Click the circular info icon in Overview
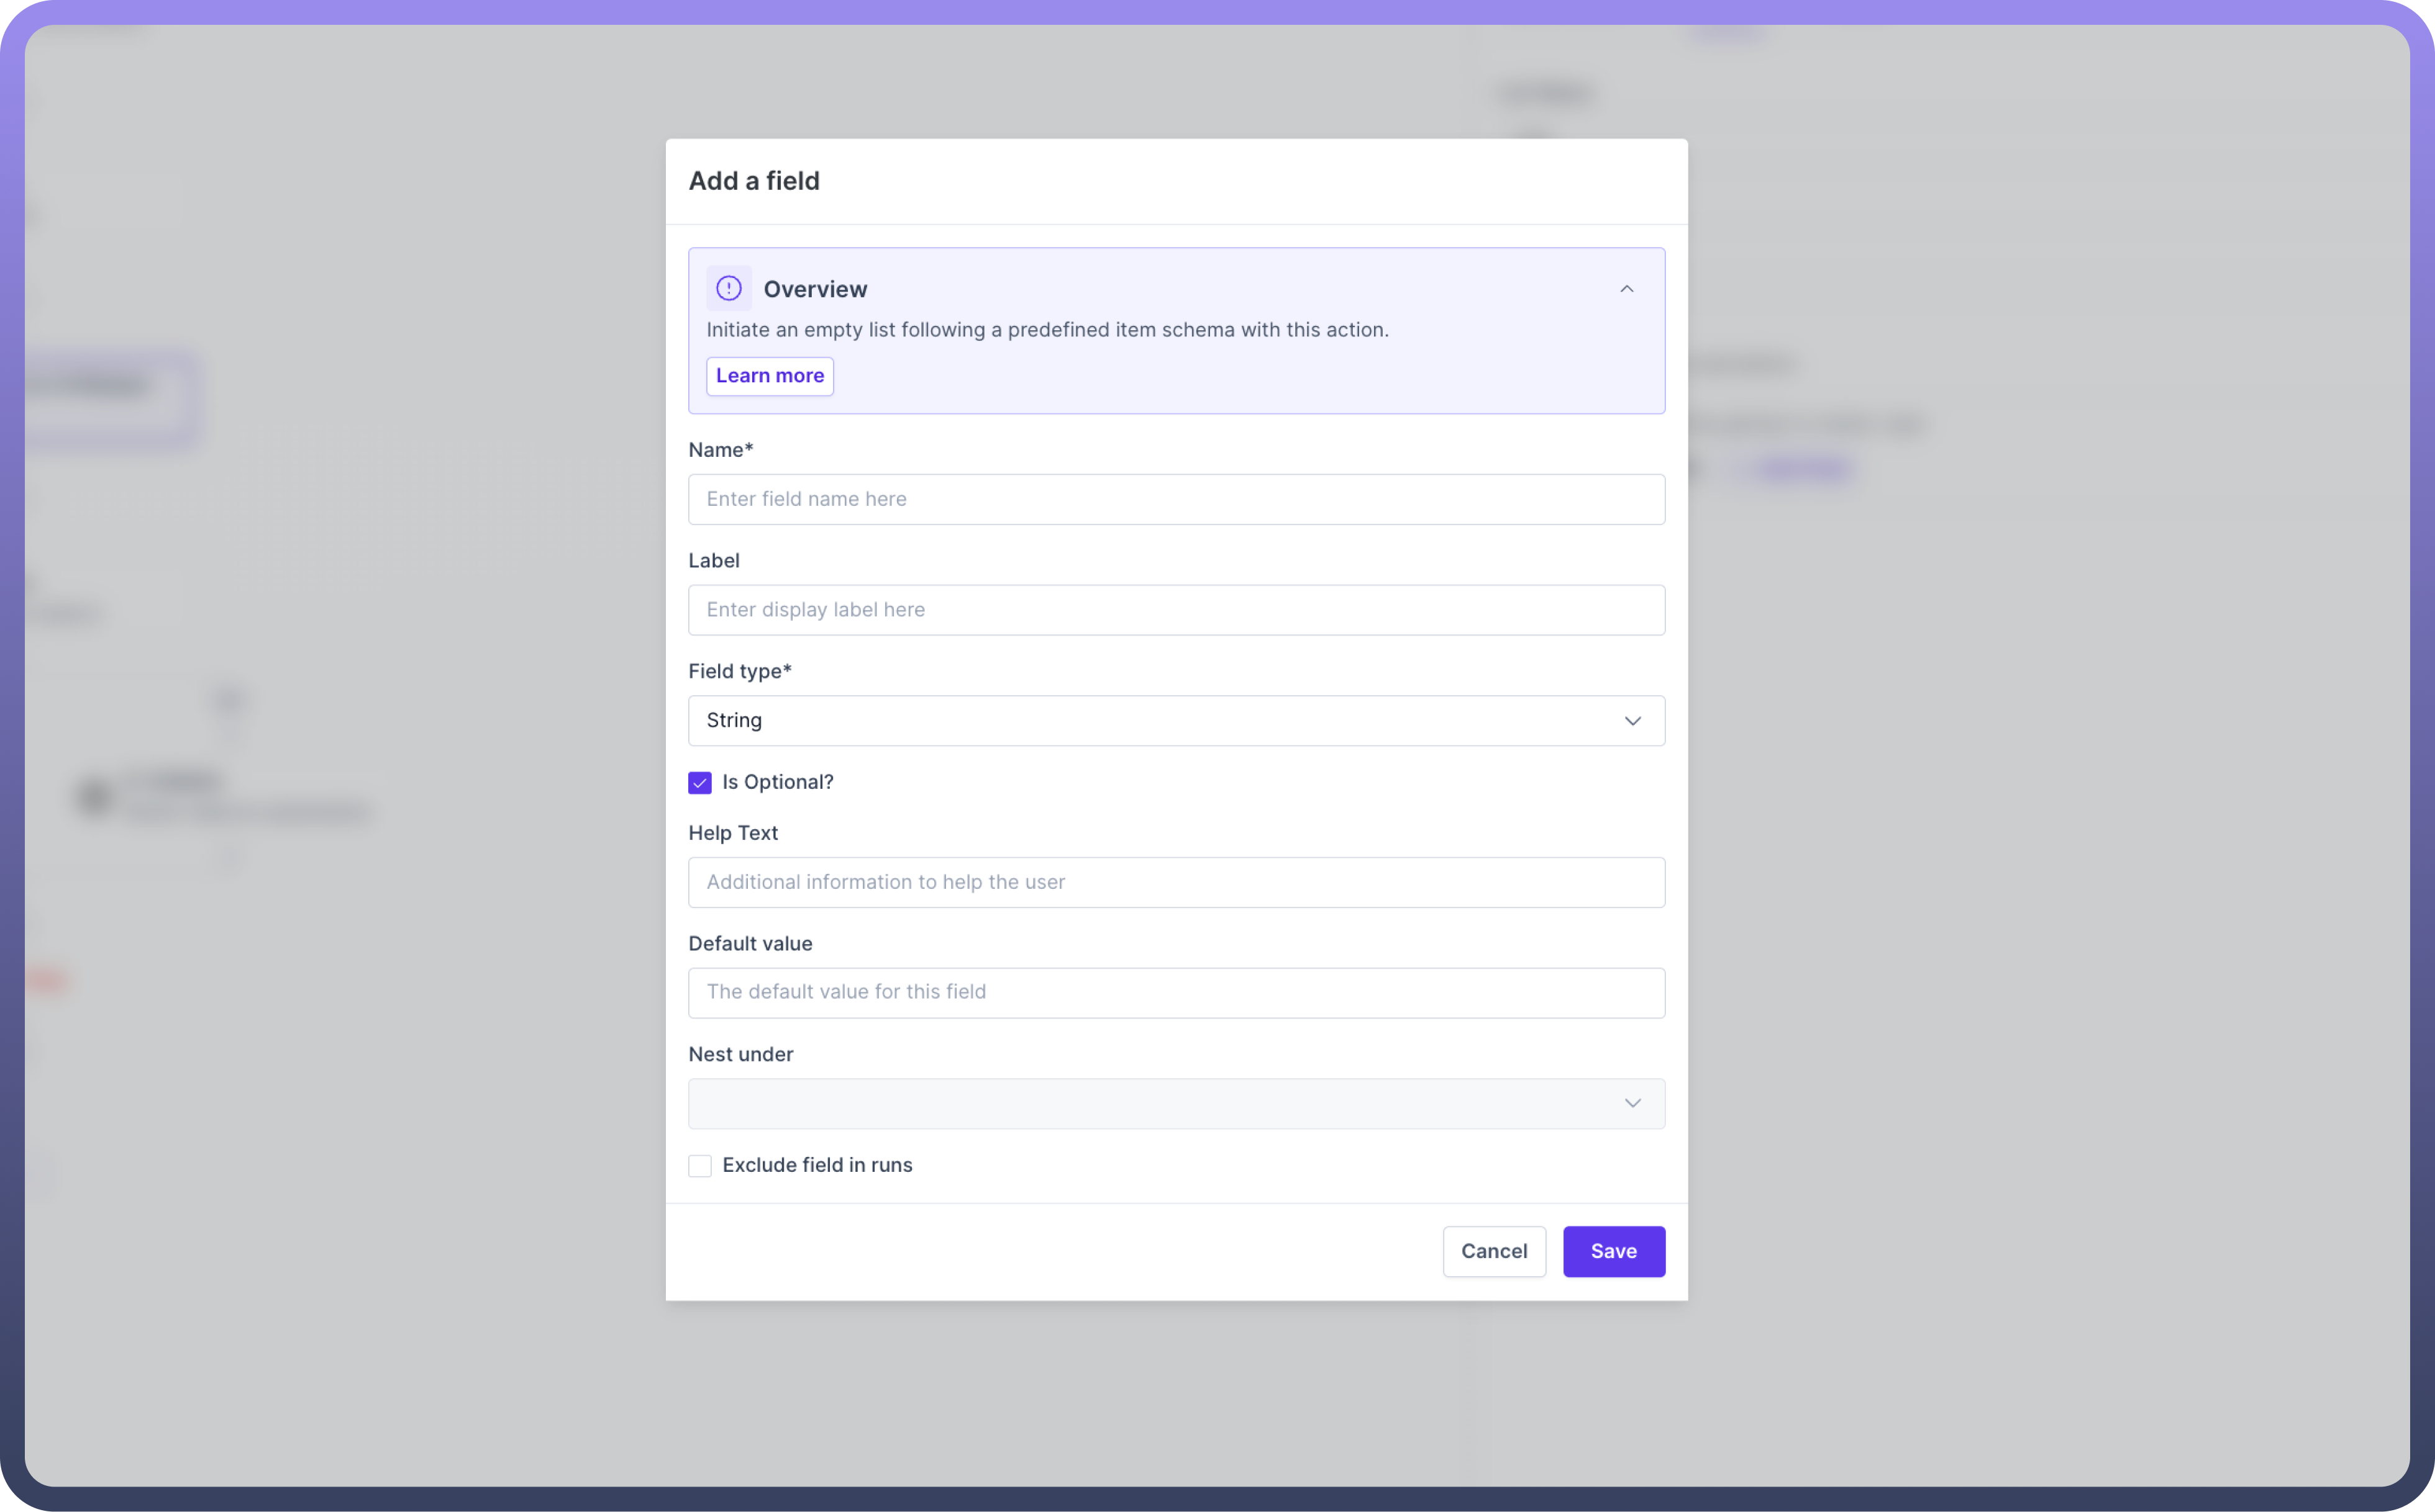Screen dimensions: 2435x1512 729,287
